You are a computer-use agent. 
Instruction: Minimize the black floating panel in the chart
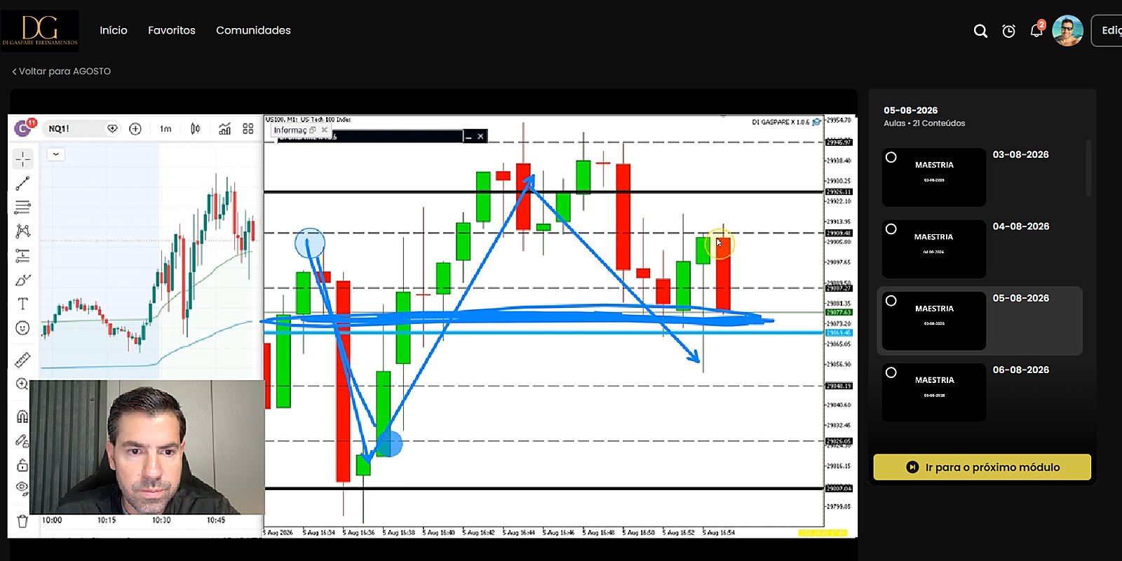tap(468, 137)
